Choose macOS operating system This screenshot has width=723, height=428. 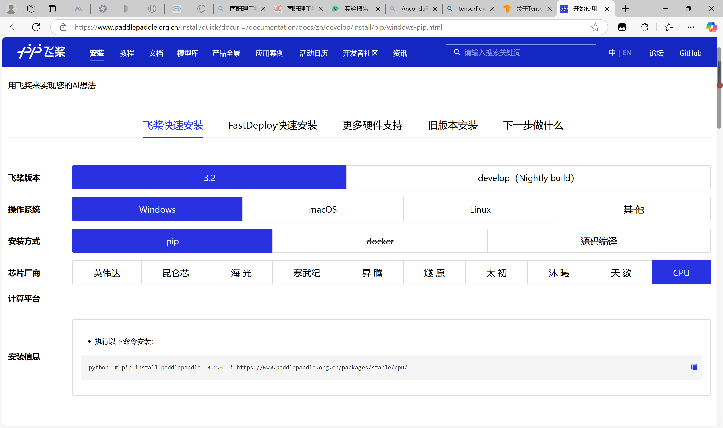click(323, 209)
